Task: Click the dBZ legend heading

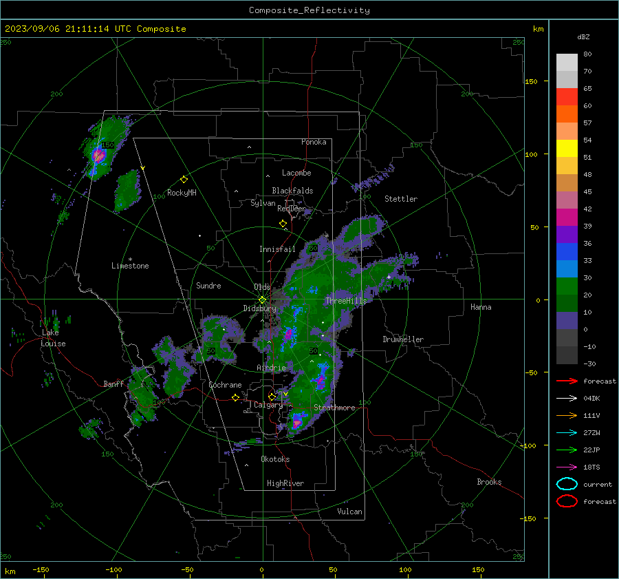Action: click(583, 36)
